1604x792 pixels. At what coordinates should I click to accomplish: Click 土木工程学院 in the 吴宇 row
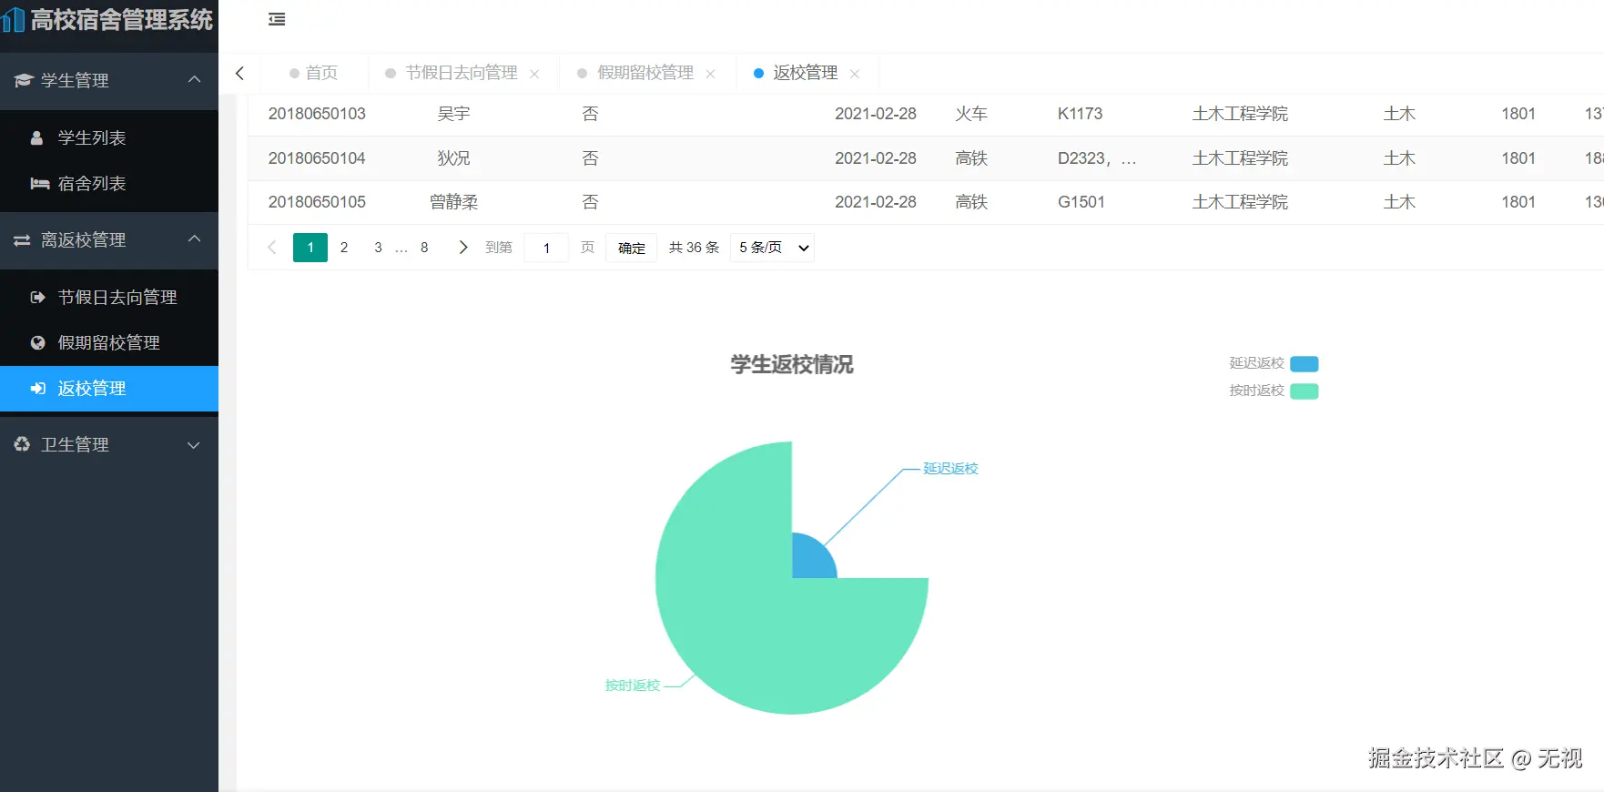(x=1240, y=114)
